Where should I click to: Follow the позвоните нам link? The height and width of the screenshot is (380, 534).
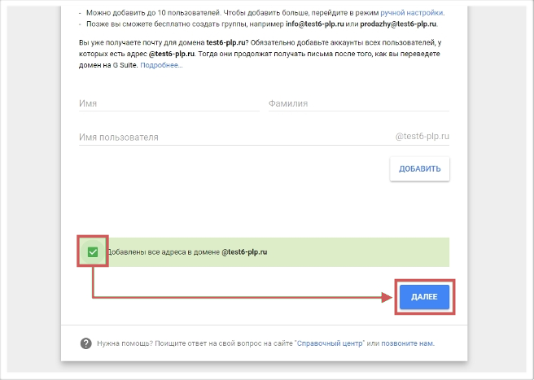point(407,343)
